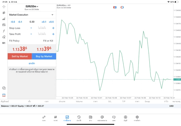Open the Settings gear tab
Screen dimensions: 181x126
(137, 118)
